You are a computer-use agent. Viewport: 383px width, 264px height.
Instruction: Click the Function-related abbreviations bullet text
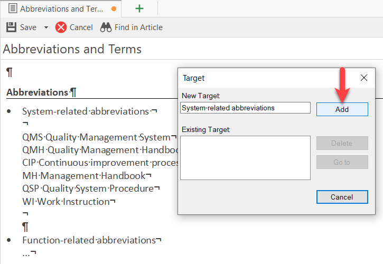pos(88,240)
